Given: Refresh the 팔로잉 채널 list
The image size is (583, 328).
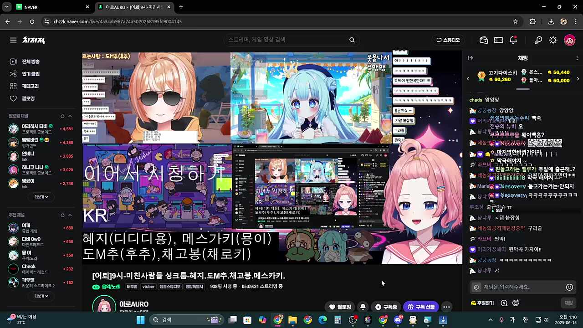Looking at the screenshot, I should coord(62,116).
